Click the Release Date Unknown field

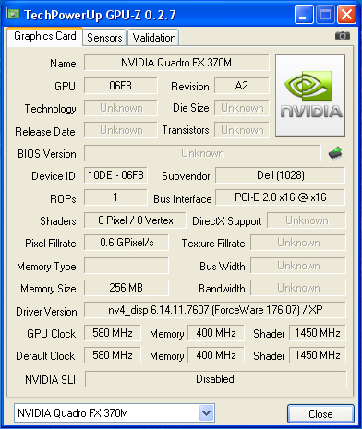[121, 130]
